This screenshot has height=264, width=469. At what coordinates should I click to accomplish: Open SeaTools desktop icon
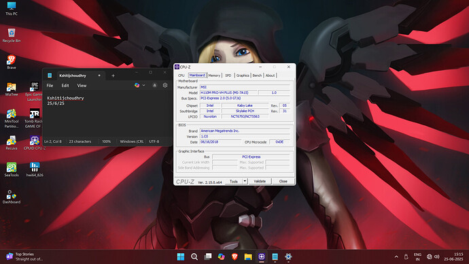(x=12, y=169)
